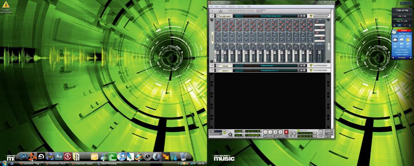Click the song position display
414x166 pixels.
(252, 131)
